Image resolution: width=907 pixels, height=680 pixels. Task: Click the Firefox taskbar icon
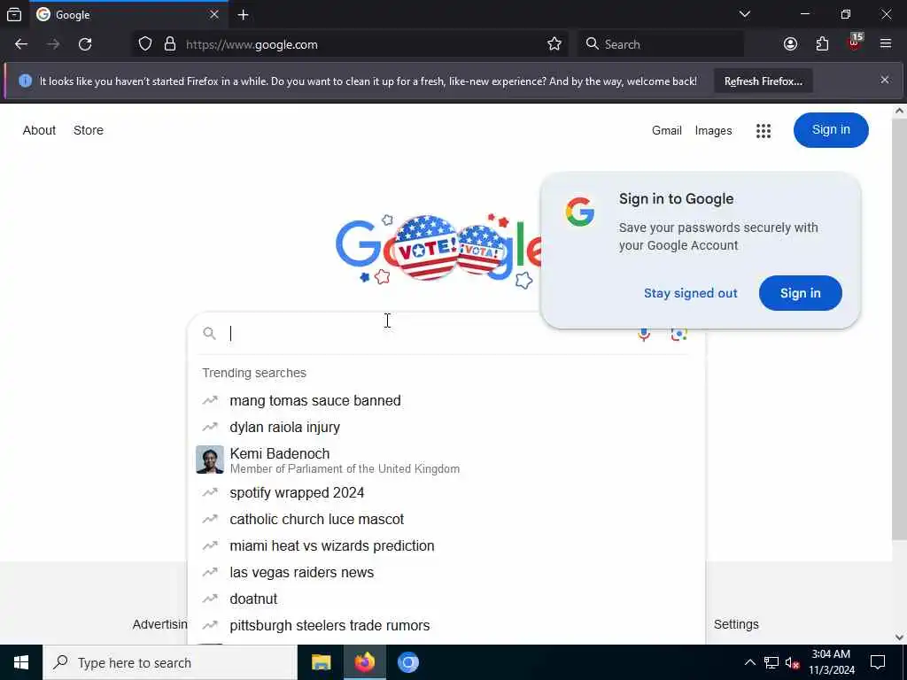364,662
